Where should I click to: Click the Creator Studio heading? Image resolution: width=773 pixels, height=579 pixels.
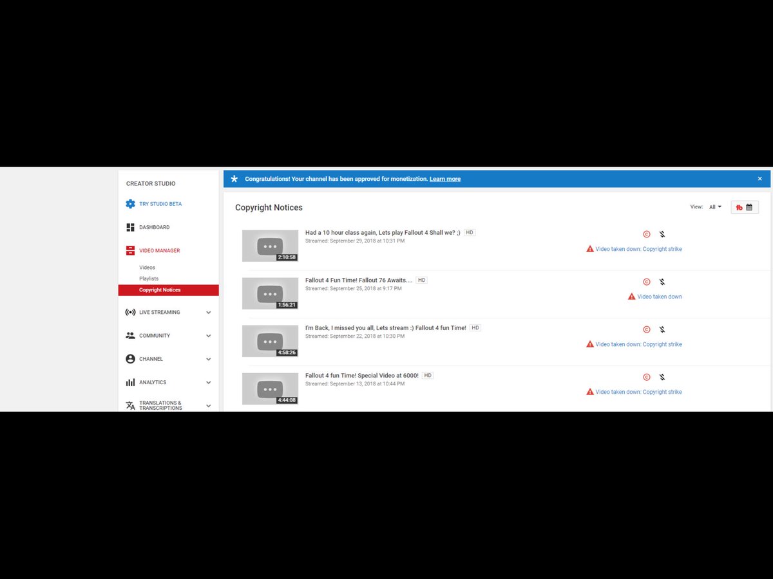click(151, 183)
